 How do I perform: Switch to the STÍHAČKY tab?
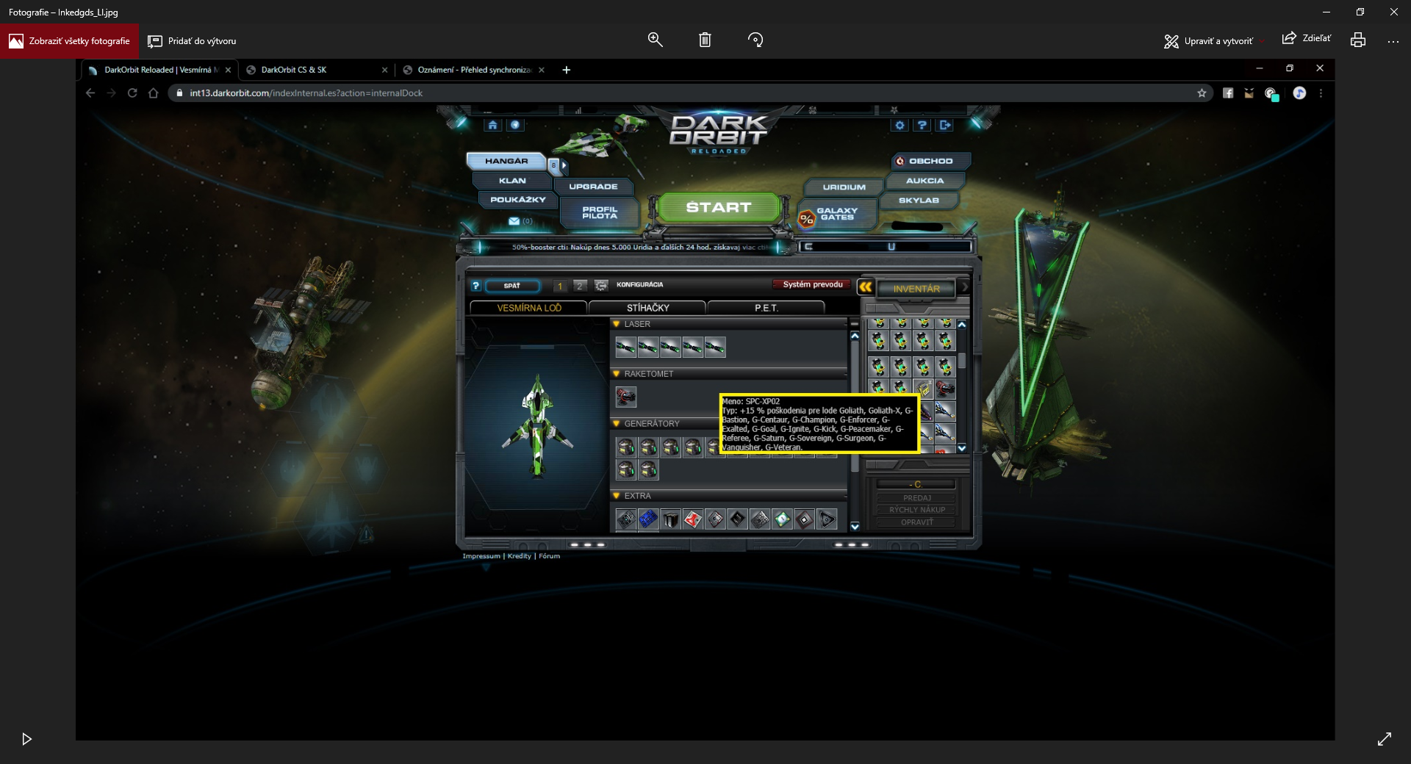tap(647, 308)
